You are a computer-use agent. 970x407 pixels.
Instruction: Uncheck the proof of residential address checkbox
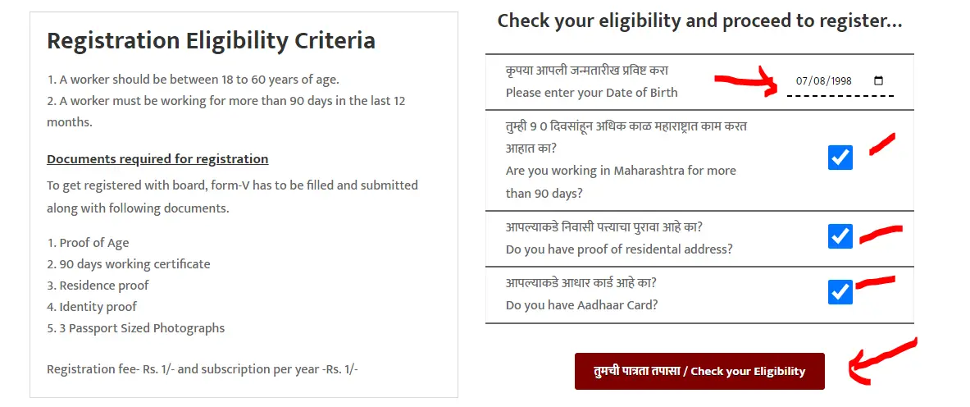840,236
